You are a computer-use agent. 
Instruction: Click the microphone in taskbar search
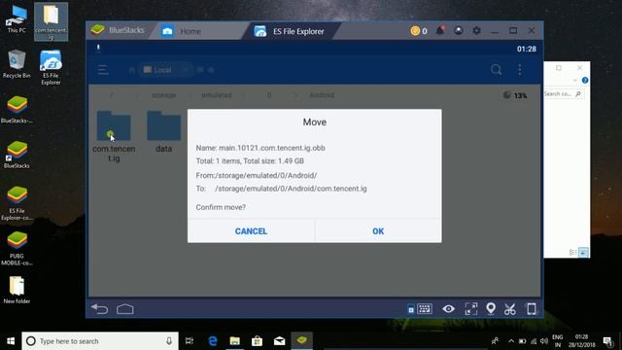point(169,341)
